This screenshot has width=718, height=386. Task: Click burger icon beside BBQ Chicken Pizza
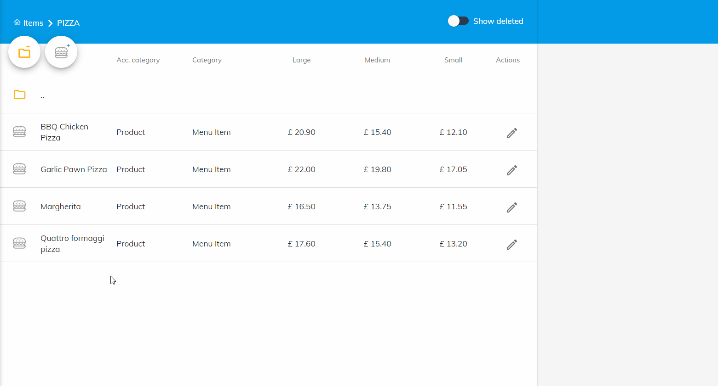(x=19, y=132)
